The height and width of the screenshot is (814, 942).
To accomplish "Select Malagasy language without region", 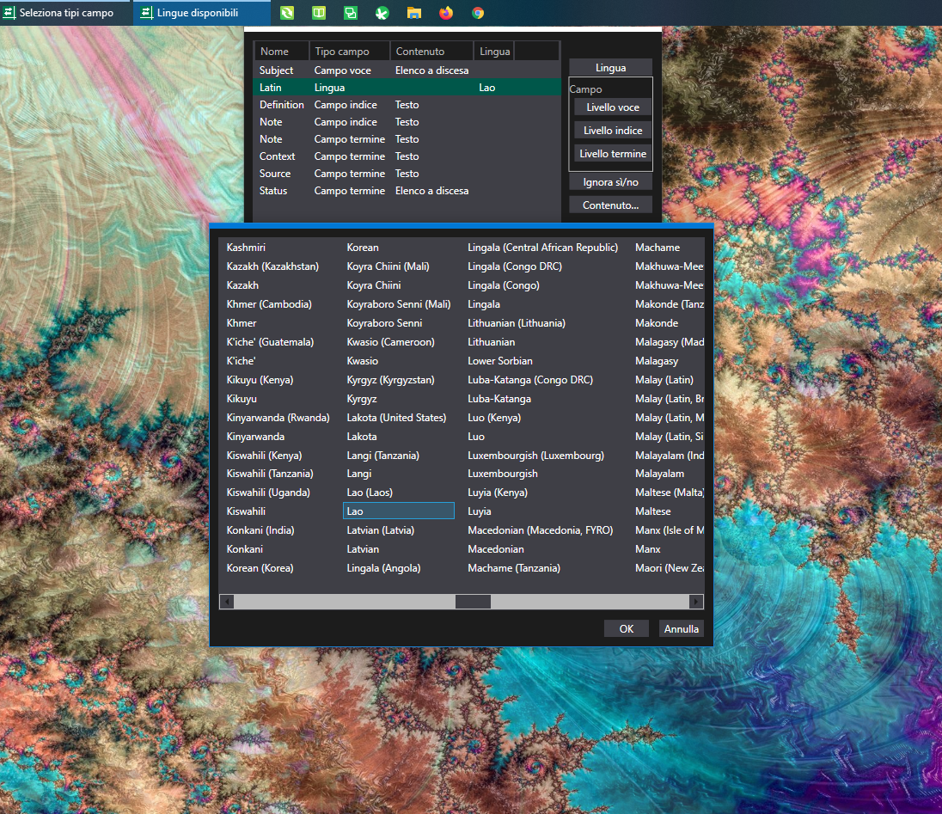I will click(657, 360).
